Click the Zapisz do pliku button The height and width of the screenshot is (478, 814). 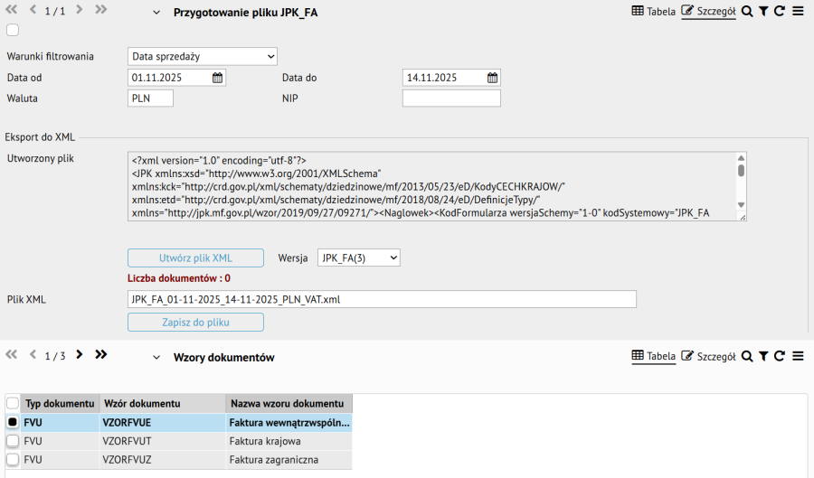point(195,322)
